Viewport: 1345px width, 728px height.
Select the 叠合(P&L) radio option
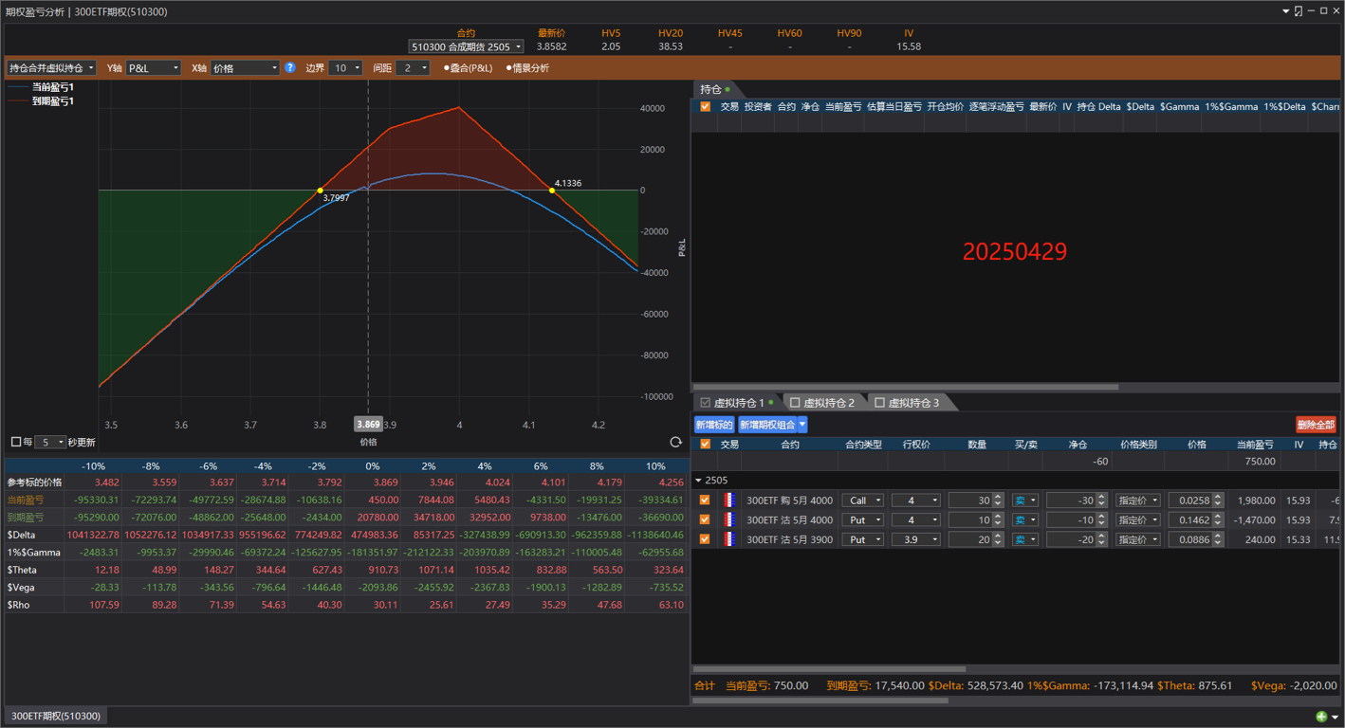(469, 68)
